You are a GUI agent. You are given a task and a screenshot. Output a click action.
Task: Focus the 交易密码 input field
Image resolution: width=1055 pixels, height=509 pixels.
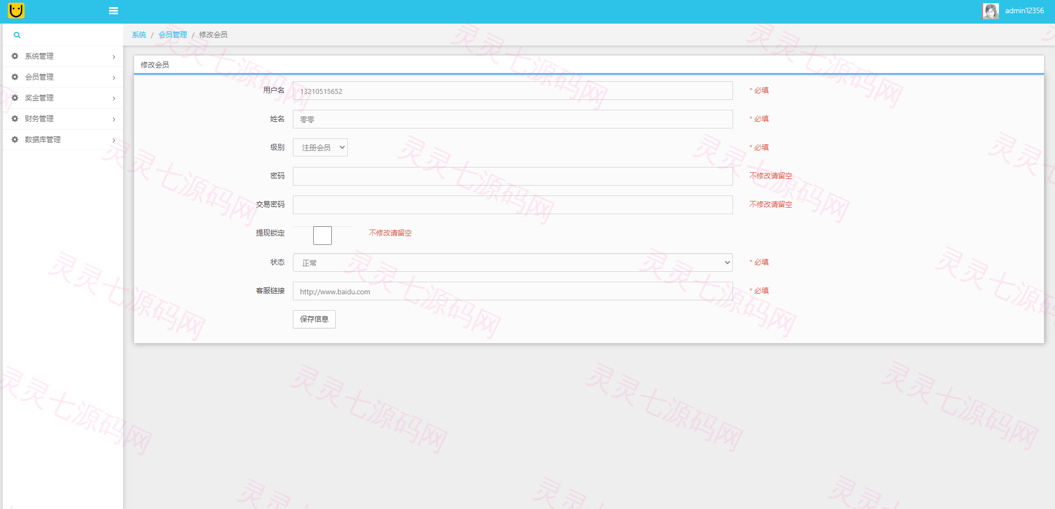(x=513, y=205)
